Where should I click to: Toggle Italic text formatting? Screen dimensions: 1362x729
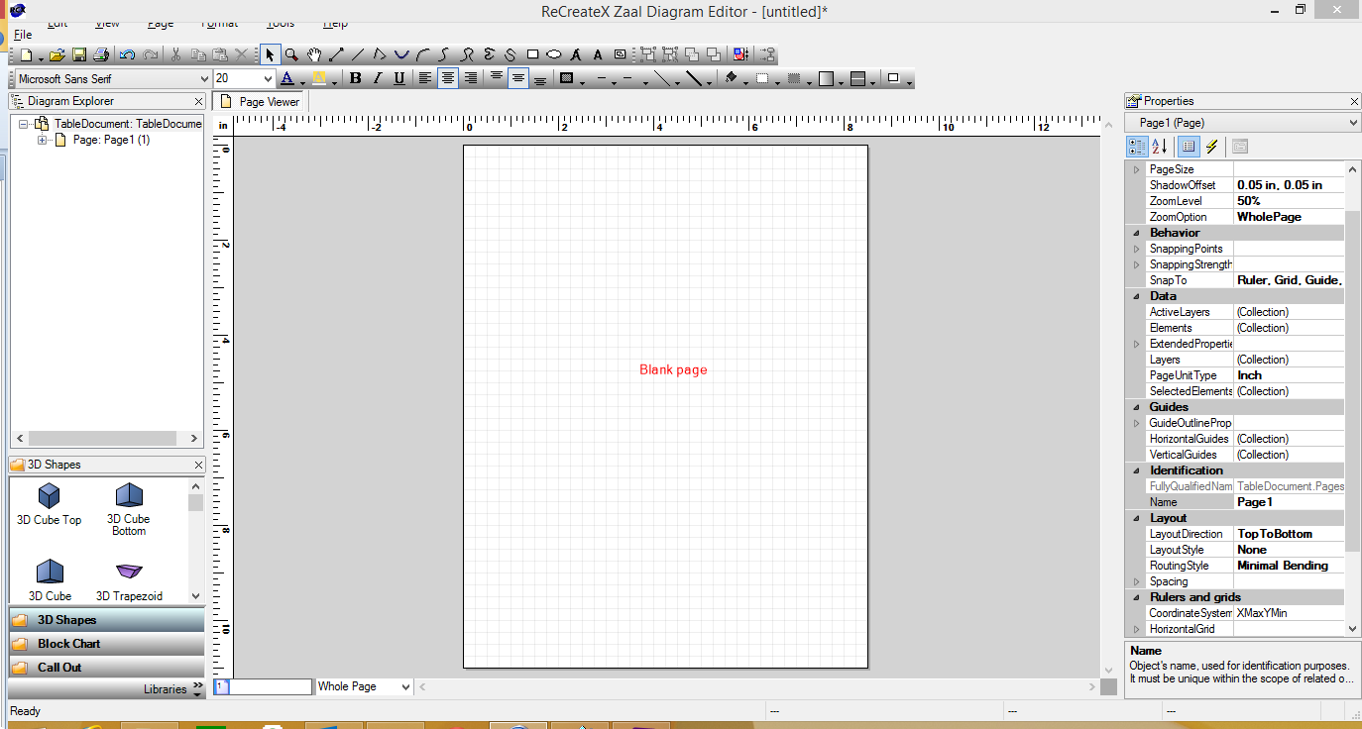click(x=377, y=78)
